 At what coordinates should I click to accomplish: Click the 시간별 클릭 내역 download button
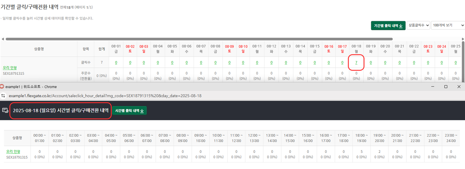[x=129, y=110]
